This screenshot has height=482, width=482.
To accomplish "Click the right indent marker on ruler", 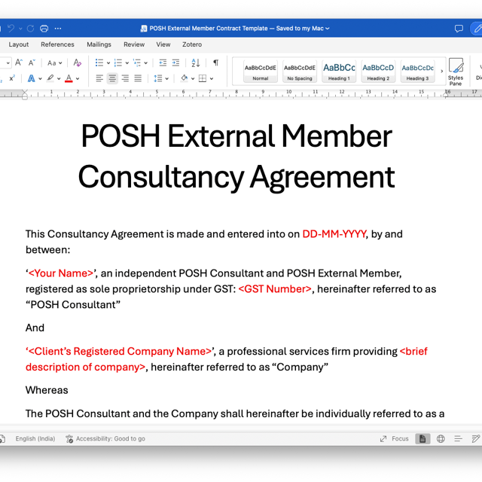I will 445,95.
